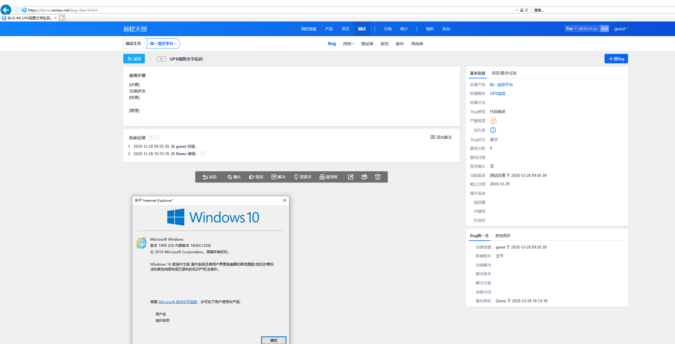Click 提需求 lightbulb icon in toolbar
Viewport: 675px width, 344px height.
pos(303,177)
